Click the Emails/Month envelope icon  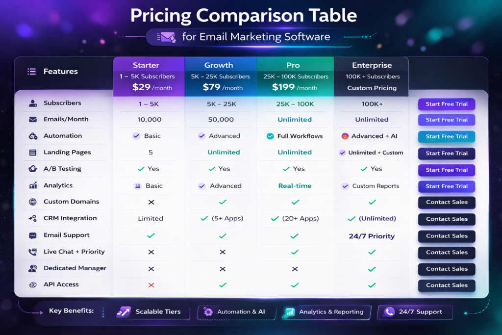click(x=33, y=120)
